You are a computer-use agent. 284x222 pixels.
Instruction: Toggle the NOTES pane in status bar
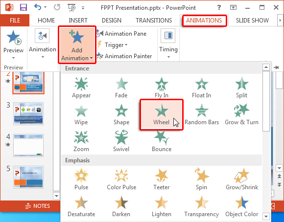pyautogui.click(x=38, y=206)
